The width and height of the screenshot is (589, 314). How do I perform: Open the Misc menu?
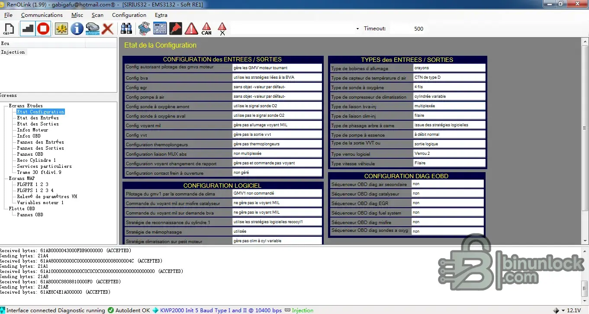[77, 15]
